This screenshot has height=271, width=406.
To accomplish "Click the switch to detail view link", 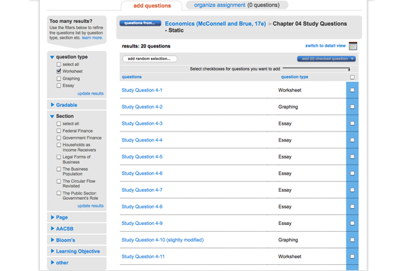I will tap(325, 46).
